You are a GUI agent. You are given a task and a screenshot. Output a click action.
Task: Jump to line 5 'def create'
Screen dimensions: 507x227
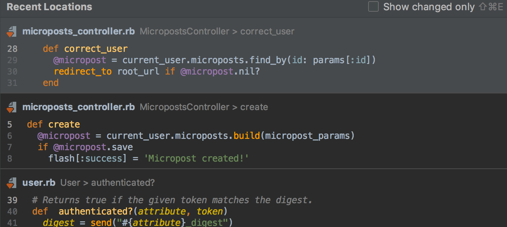(53, 124)
